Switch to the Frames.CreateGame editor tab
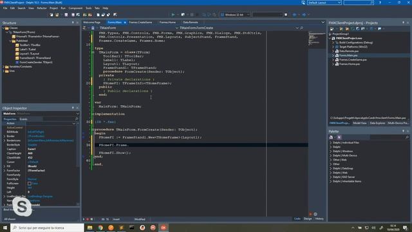This screenshot has height=232, width=412. pyautogui.click(x=140, y=23)
